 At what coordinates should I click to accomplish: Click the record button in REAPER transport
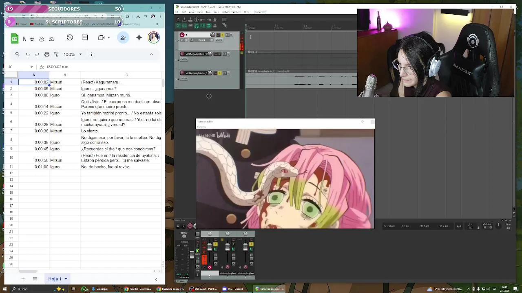point(190,226)
